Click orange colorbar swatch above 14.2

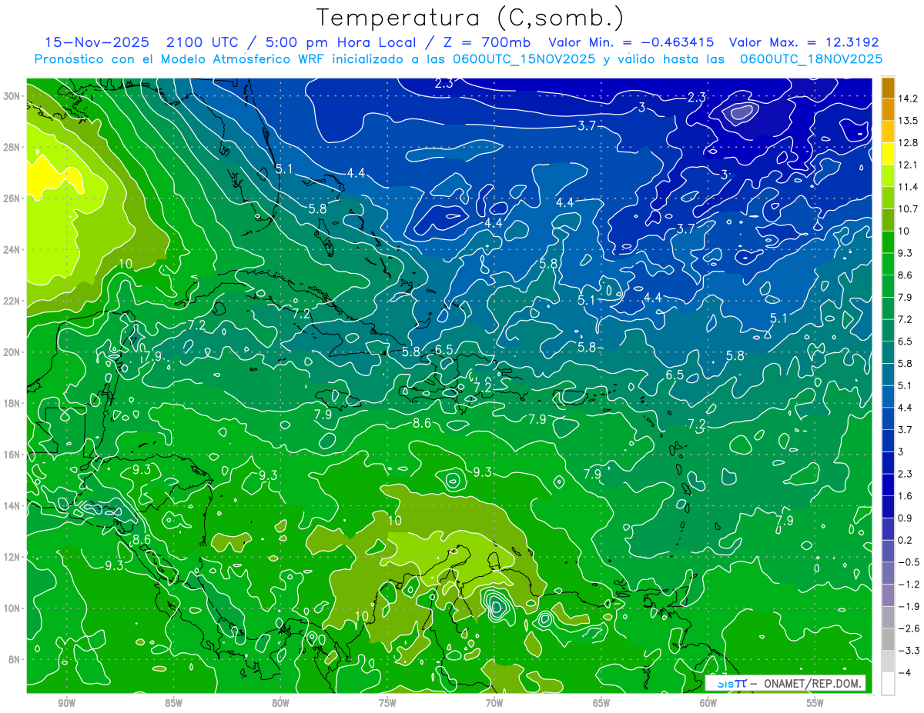[888, 88]
